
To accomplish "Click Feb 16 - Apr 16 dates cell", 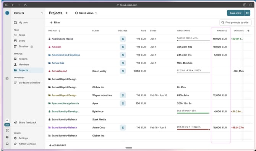I will coord(159,95).
